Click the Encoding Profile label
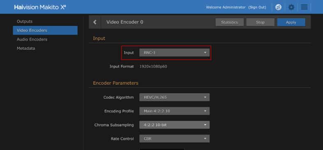The width and height of the screenshot is (323, 150). 119,111
